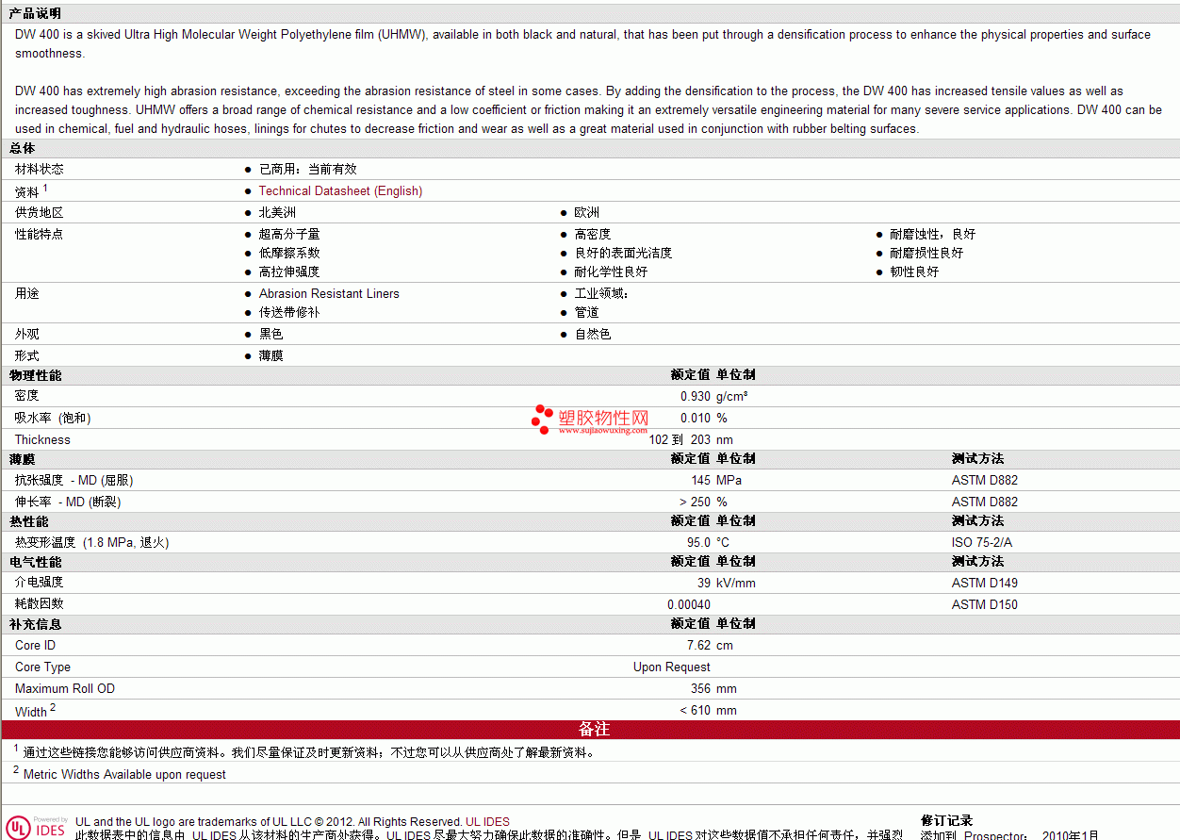Click the Core ID row label

35,645
